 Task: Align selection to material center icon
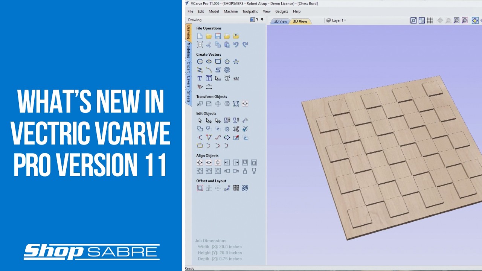(200, 163)
